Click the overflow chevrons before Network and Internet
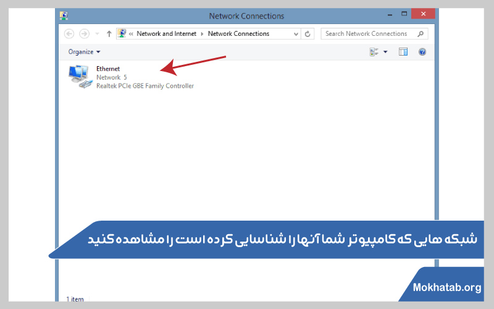The width and height of the screenshot is (494, 309). pos(131,34)
